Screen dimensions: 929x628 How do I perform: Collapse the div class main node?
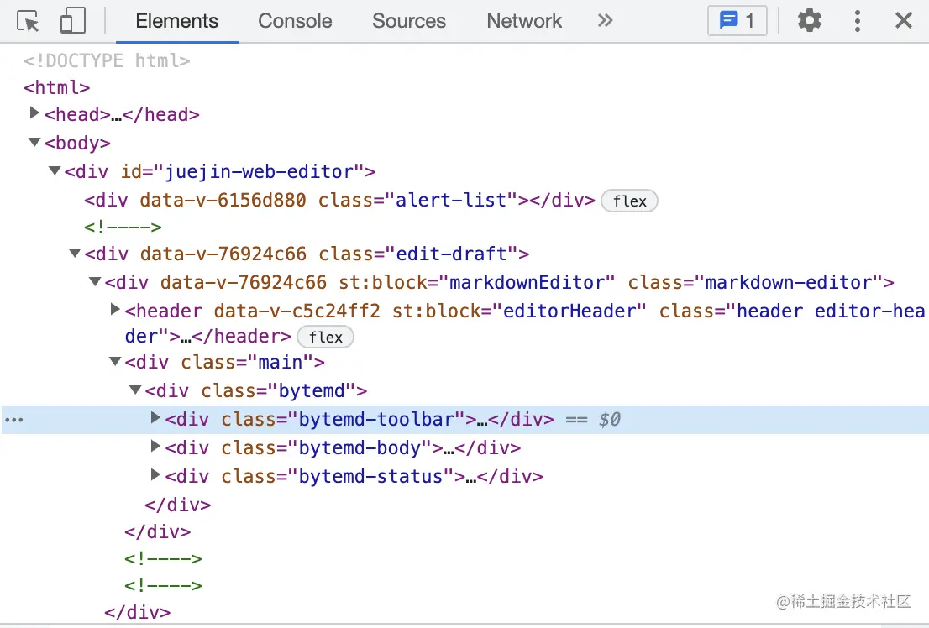(x=115, y=361)
